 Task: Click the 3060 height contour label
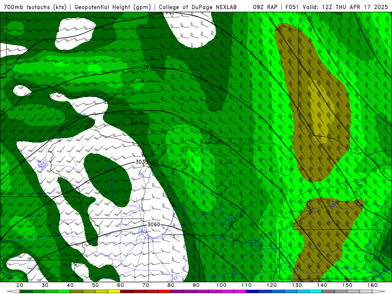click(x=154, y=224)
